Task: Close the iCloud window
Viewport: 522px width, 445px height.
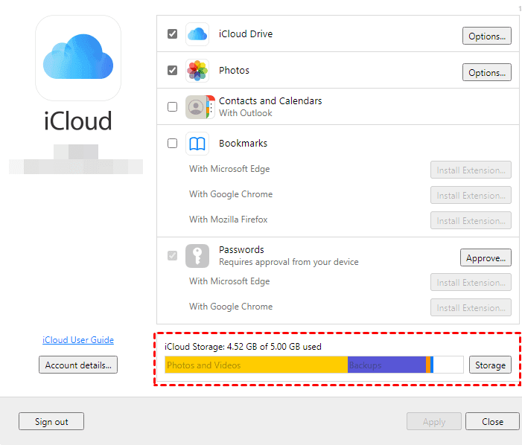Action: pyautogui.click(x=492, y=421)
